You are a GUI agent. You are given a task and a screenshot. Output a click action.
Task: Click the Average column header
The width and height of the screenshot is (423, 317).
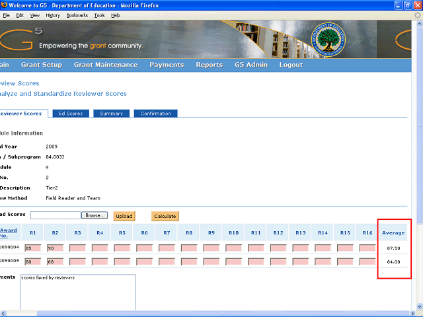tap(393, 232)
